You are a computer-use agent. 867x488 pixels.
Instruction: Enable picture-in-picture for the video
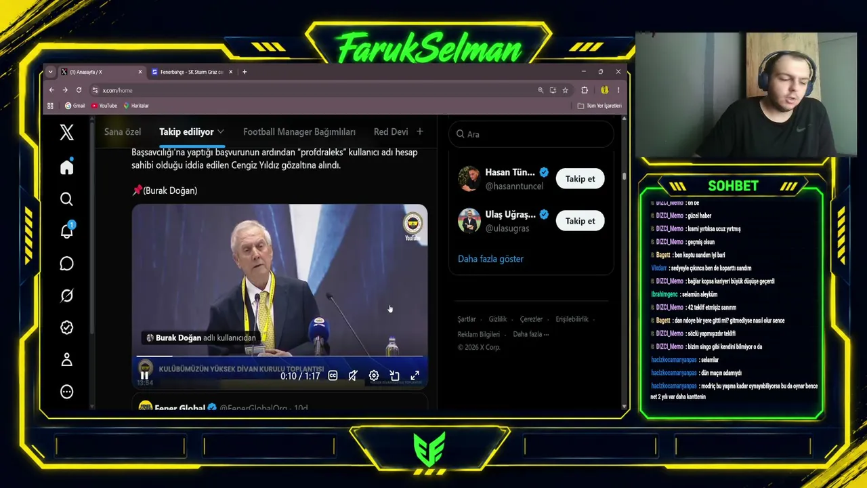click(x=394, y=375)
